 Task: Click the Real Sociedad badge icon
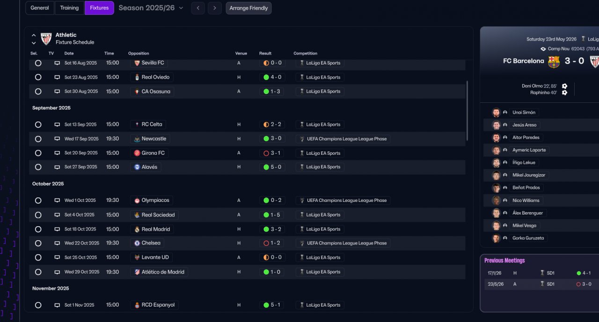pyautogui.click(x=137, y=215)
